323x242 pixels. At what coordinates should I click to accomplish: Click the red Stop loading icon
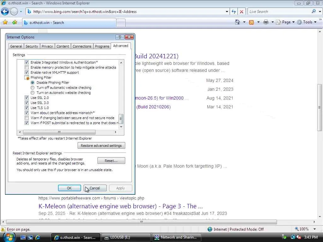(x=242, y=12)
